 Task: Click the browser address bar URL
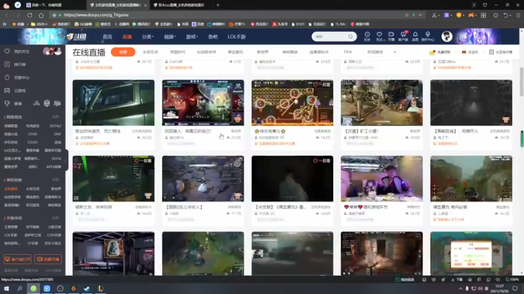pyautogui.click(x=96, y=15)
